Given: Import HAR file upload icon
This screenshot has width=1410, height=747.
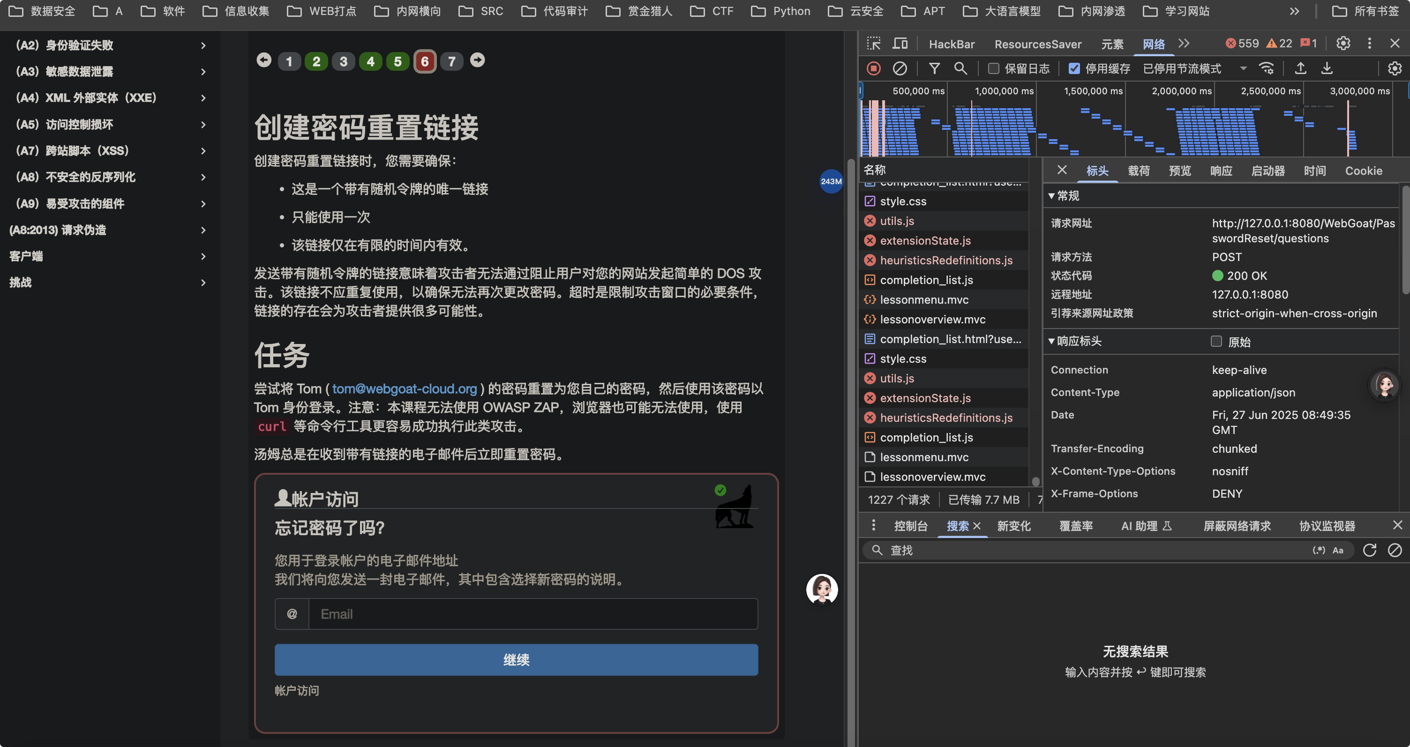Looking at the screenshot, I should pos(1300,68).
